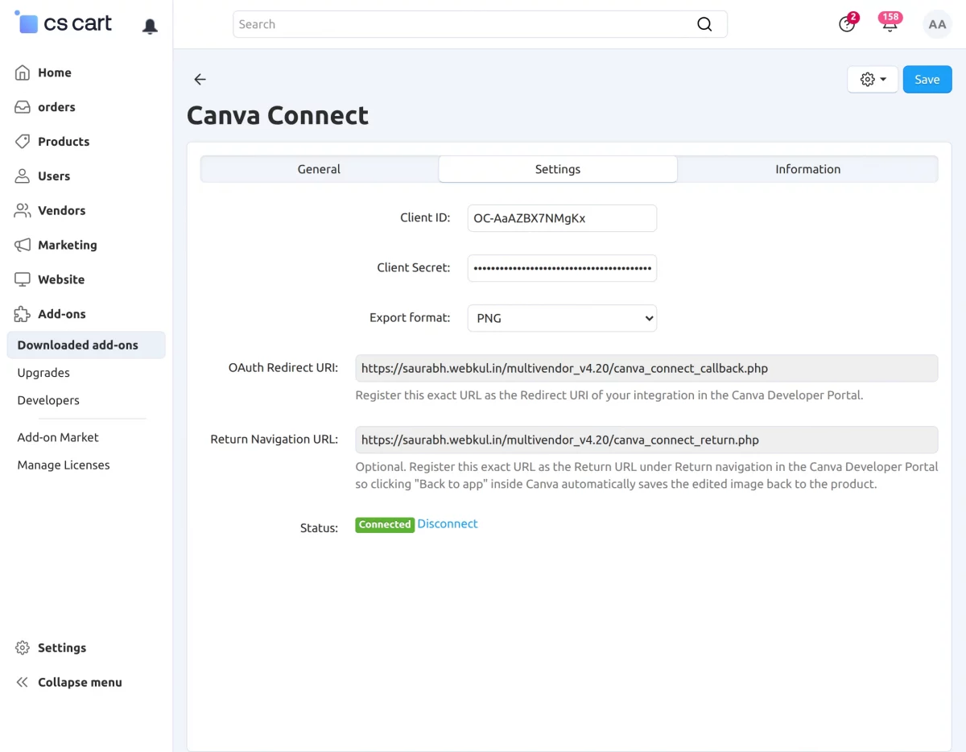This screenshot has height=752, width=966.
Task: Click the Add-ons puzzle icon
Action: [23, 314]
